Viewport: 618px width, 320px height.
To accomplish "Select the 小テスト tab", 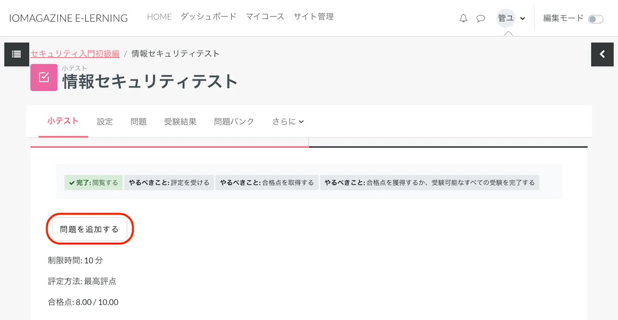I will [63, 121].
